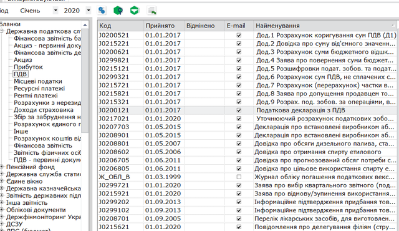This screenshot has height=231, width=399.
Task: Select the Акциз tree item
Action: pos(23,60)
